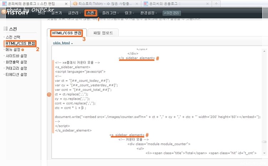Select the HTML/CSS 편집 tab above the editor
The height and width of the screenshot is (166, 268).
(67, 33)
